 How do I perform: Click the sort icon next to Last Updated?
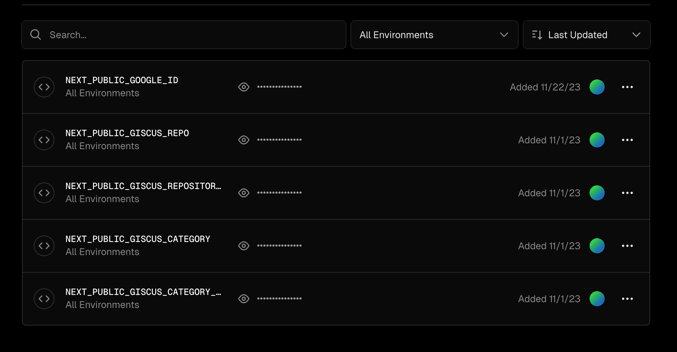click(537, 35)
